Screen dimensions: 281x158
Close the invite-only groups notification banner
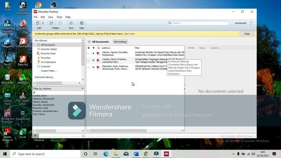247,34
